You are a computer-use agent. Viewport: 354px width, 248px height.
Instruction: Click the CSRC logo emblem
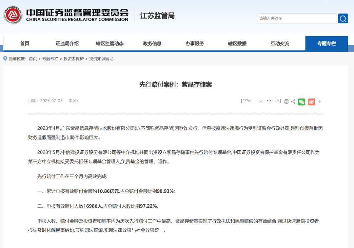(13, 14)
